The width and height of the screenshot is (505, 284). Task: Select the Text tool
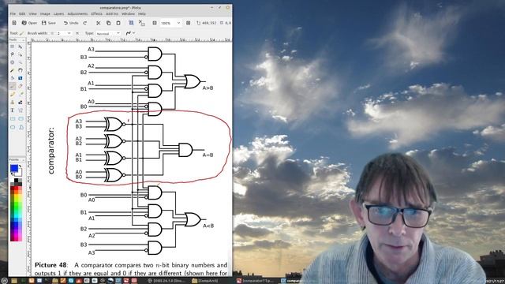(x=13, y=110)
